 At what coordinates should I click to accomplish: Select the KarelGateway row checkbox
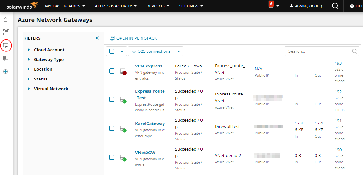pos(112,128)
